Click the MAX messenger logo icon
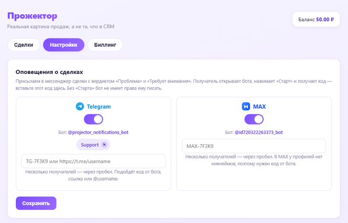The width and height of the screenshot is (348, 223). coord(246,107)
